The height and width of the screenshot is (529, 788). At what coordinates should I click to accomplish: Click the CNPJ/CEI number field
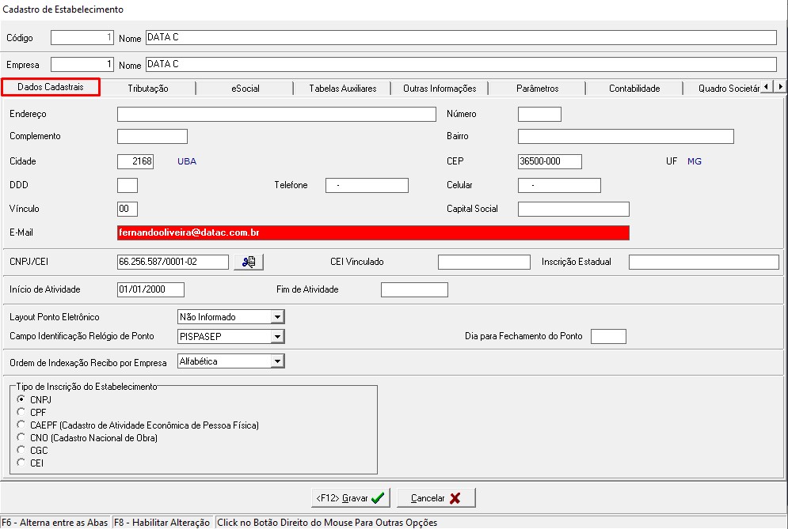click(x=173, y=262)
